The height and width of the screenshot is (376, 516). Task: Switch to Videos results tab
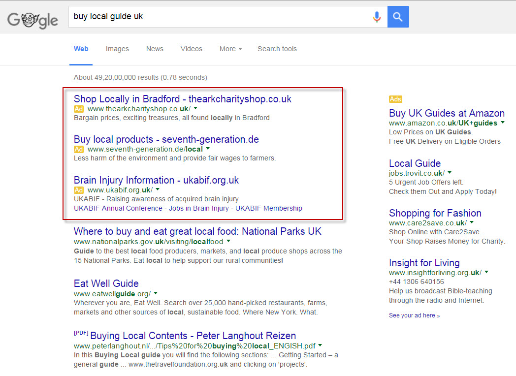pos(191,49)
